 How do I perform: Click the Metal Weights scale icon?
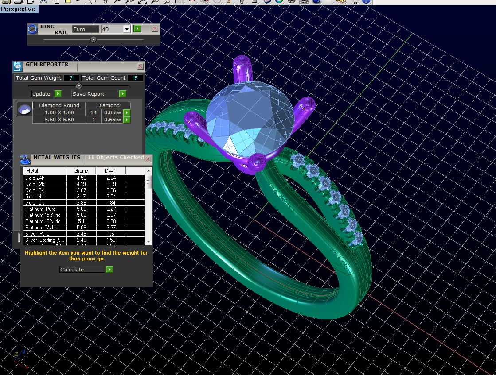(x=25, y=159)
